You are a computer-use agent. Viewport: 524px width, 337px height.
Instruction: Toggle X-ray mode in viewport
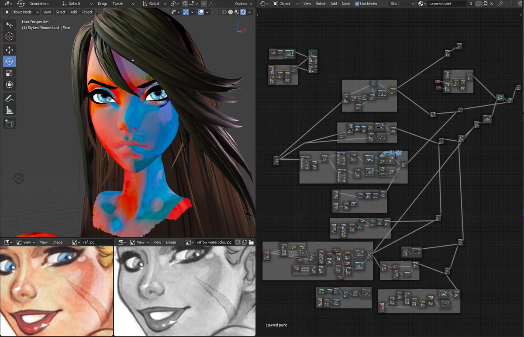pyautogui.click(x=216, y=12)
